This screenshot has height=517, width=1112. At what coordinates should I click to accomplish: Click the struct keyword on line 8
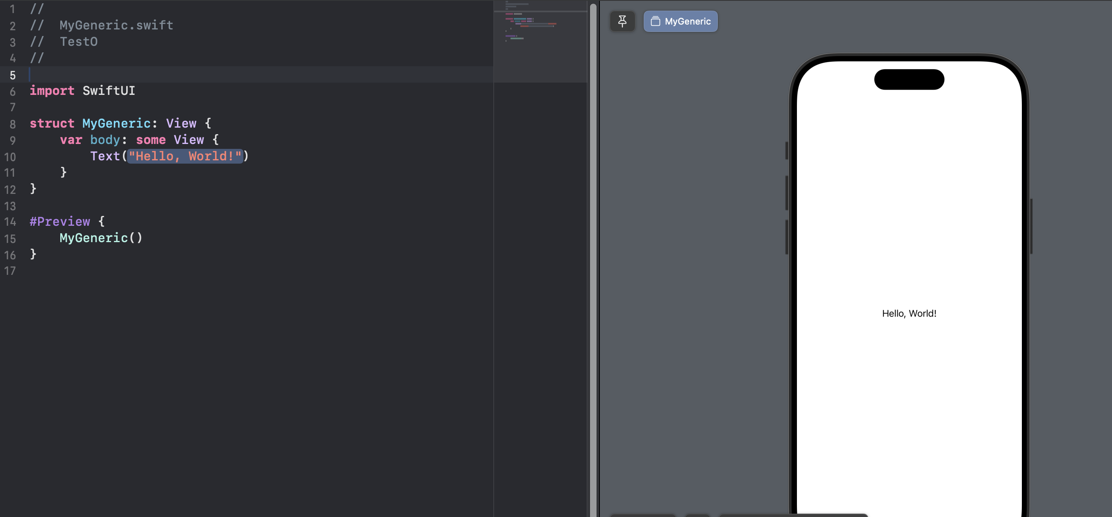(52, 124)
